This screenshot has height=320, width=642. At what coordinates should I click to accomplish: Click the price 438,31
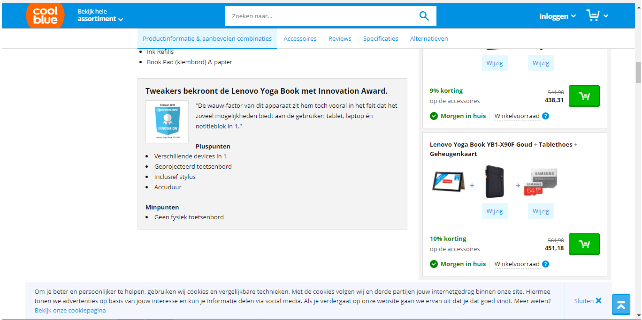coord(554,100)
